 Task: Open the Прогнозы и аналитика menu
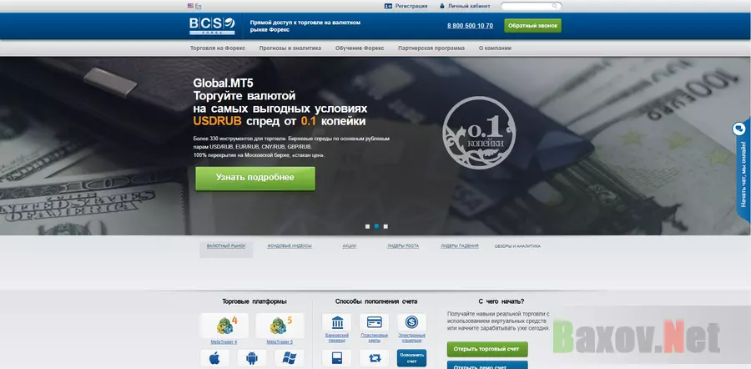tap(290, 48)
